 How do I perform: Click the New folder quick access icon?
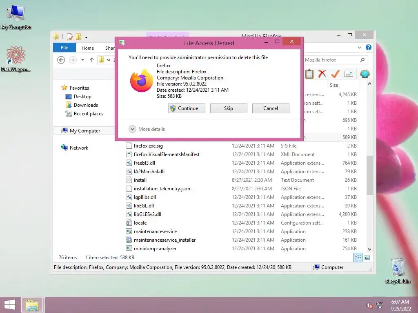[78, 36]
